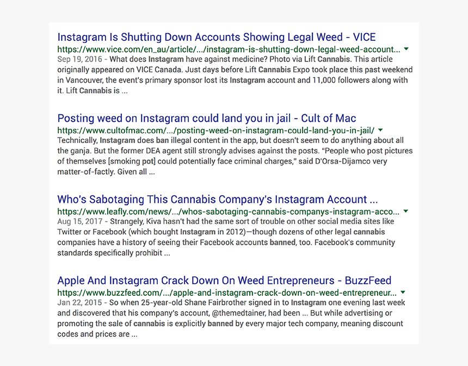Open the Cult of Mac weed jail article
This screenshot has width=468, height=366.
tap(207, 119)
